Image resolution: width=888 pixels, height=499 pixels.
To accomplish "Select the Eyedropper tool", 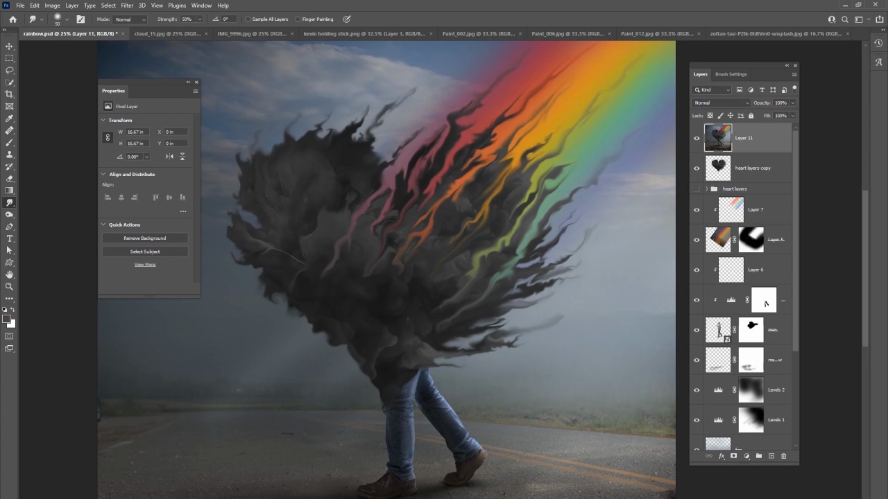I will (x=9, y=119).
